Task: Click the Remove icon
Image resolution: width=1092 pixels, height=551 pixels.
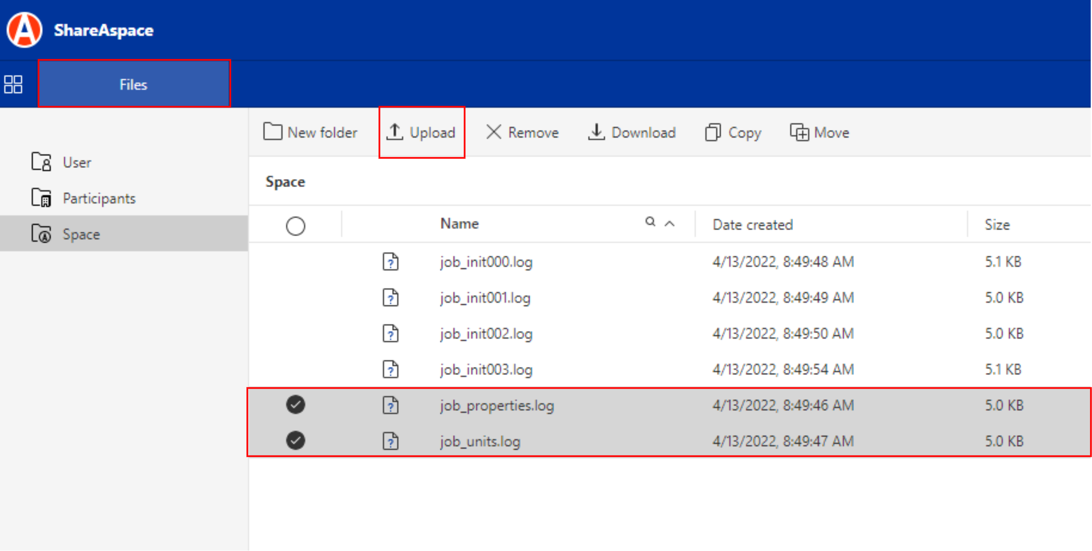Action: (493, 132)
